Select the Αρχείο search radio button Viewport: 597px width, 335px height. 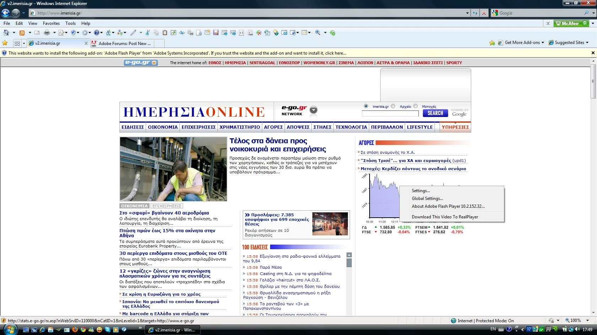[393, 106]
